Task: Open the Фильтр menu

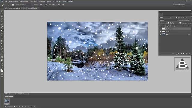Action: click(49, 1)
